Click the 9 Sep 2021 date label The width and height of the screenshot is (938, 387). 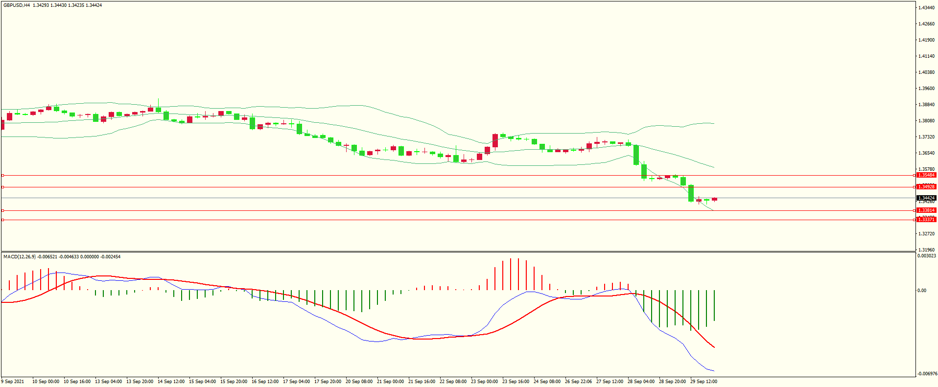(13, 382)
